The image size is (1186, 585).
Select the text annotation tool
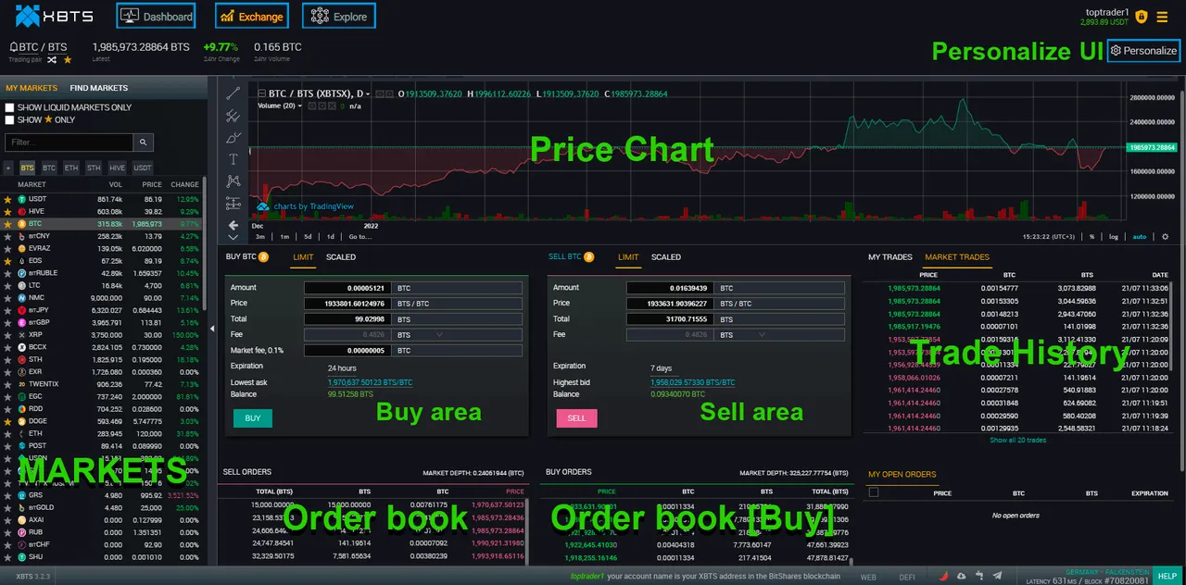point(233,159)
